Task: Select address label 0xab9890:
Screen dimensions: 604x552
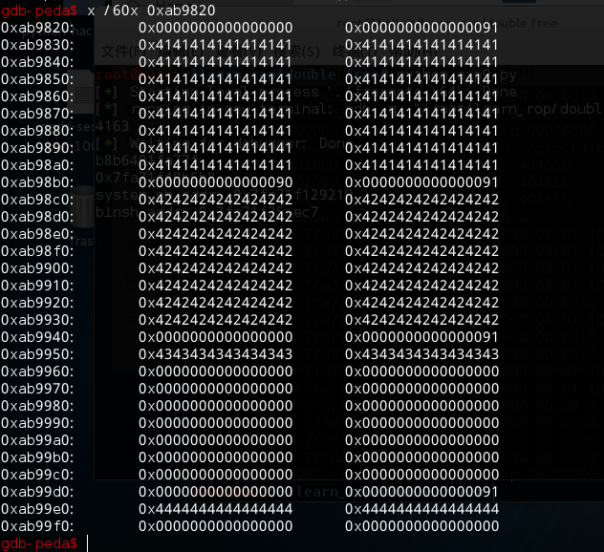Action: pyautogui.click(x=37, y=148)
